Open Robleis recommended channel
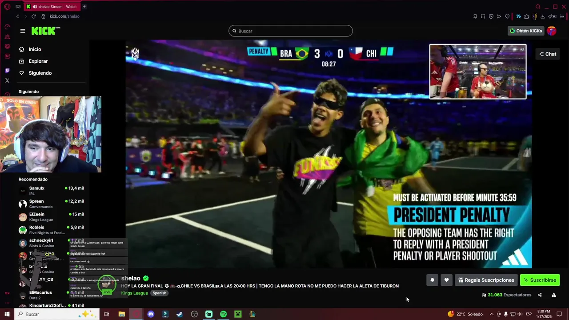The width and height of the screenshot is (569, 320). [x=51, y=230]
